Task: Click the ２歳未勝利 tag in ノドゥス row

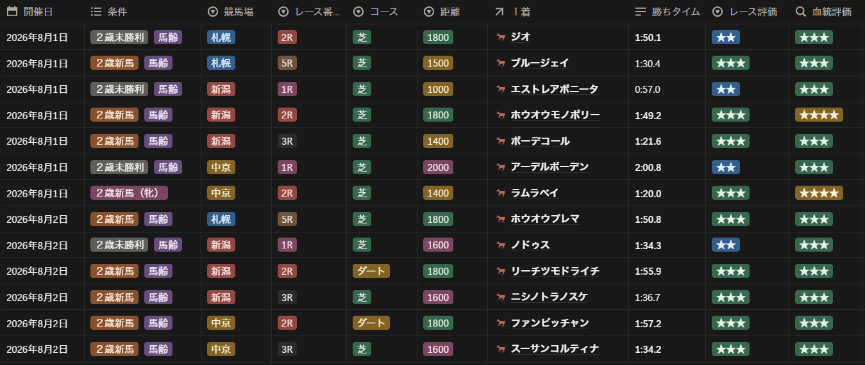Action: coord(119,245)
